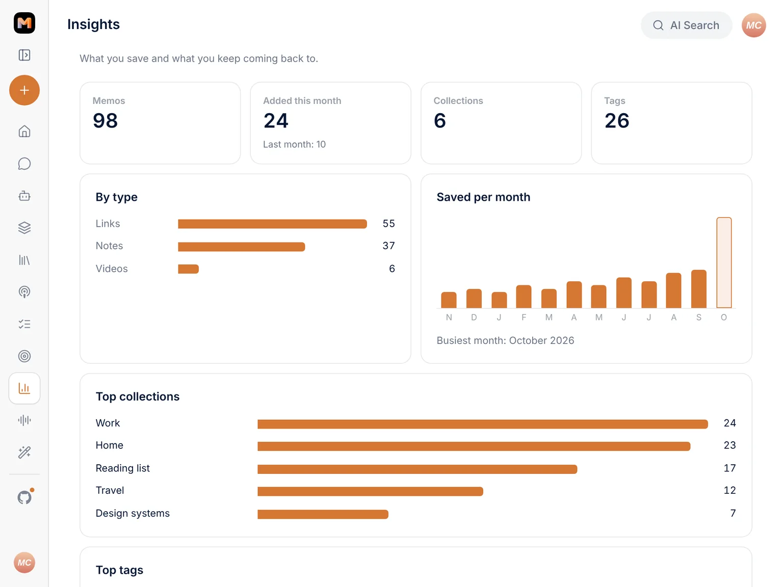The image size is (783, 587).
Task: Click the highlighted October bar
Action: click(x=724, y=263)
